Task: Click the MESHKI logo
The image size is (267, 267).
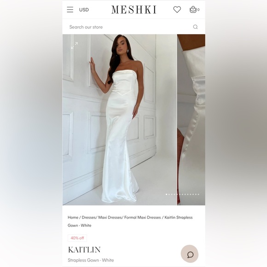Action: click(134, 10)
